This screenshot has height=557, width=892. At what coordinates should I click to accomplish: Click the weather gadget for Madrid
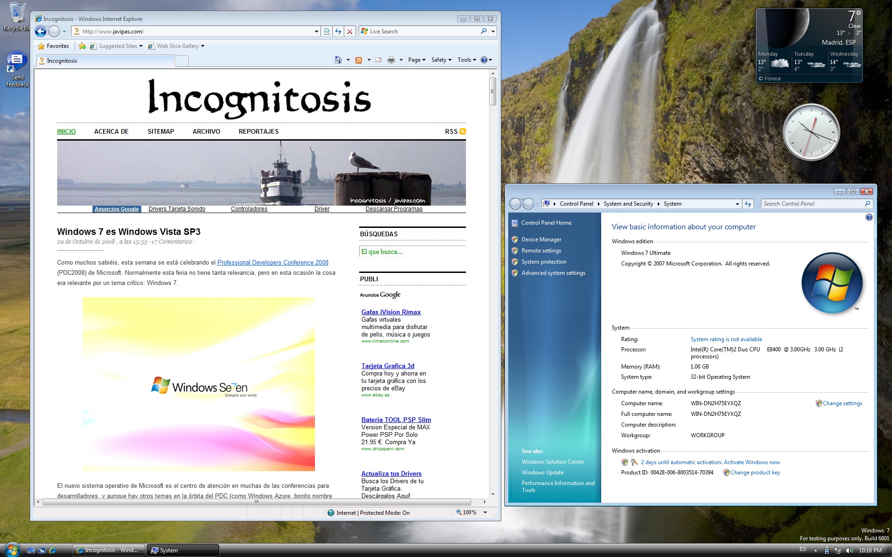click(x=809, y=45)
